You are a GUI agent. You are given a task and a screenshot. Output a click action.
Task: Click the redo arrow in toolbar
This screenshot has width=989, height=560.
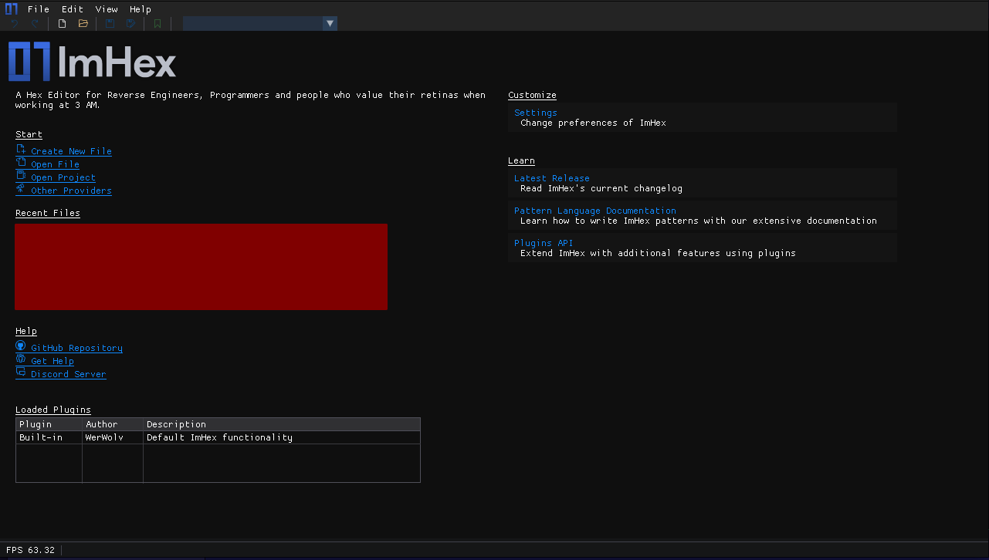coord(36,24)
